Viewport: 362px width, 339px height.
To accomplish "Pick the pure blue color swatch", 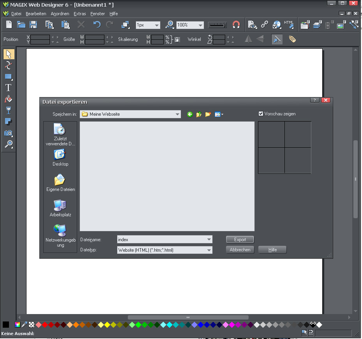I will pos(201,325).
